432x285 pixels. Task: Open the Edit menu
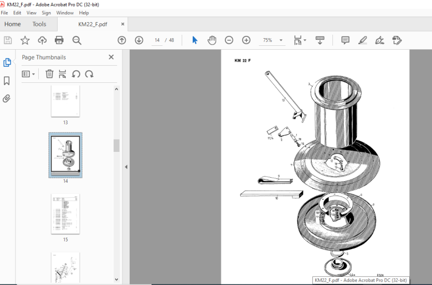[x=17, y=13]
